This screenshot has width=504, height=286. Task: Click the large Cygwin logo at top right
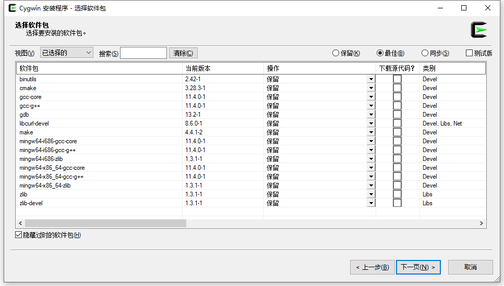pyautogui.click(x=479, y=30)
